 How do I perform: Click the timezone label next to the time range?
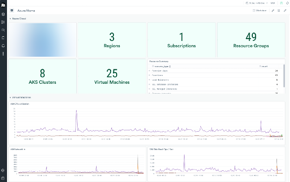click(x=273, y=3)
